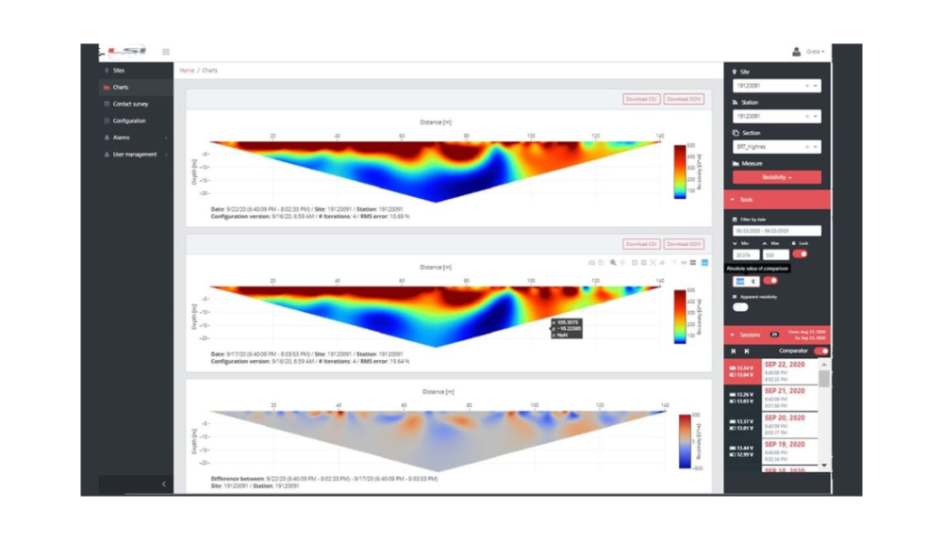
Task: Click the zoom magnifier icon in chart toolbar
Action: click(613, 262)
